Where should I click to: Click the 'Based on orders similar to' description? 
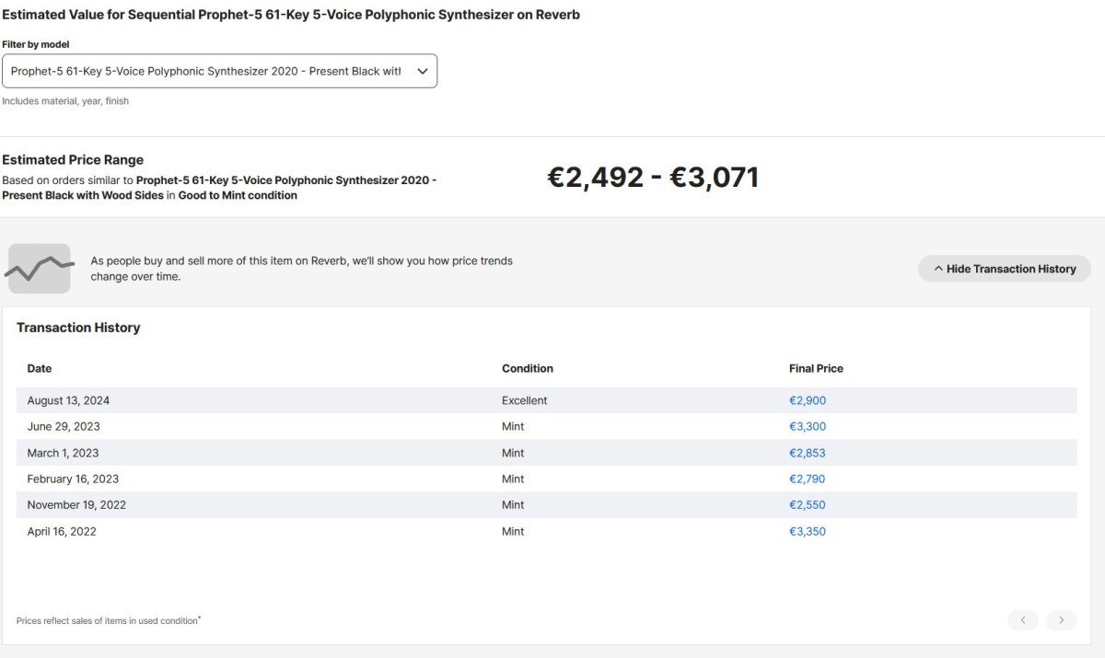coord(219,188)
